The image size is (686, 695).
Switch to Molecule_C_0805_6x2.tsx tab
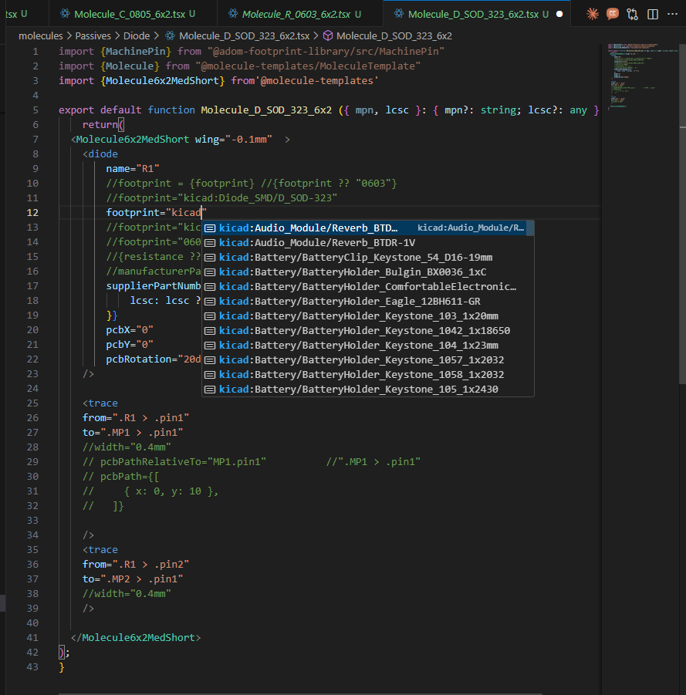(130, 14)
